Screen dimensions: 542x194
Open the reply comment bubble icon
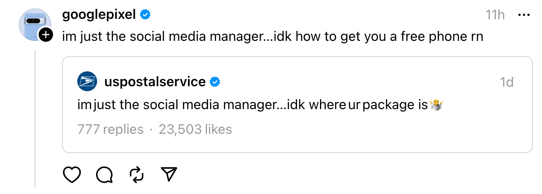[104, 175]
